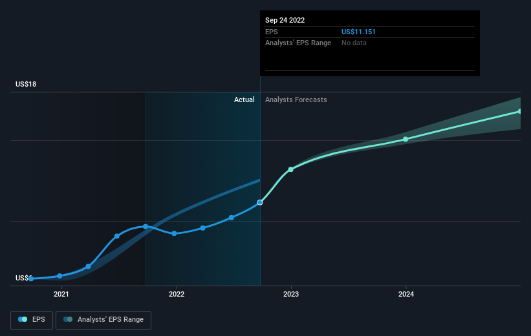Select the forecast data point at the 2023 mark
Screen dimensions: 531x336
pyautogui.click(x=290, y=169)
